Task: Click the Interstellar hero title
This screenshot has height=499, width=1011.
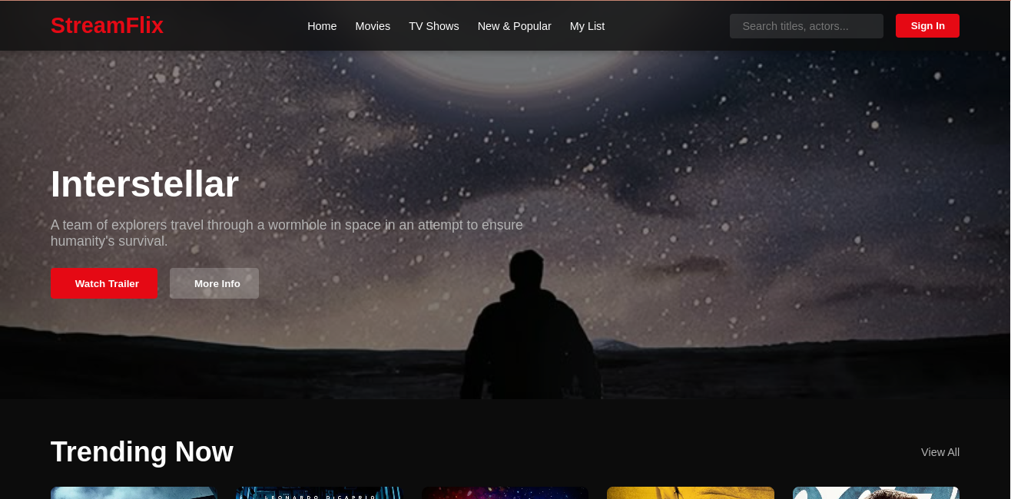Action: click(144, 184)
